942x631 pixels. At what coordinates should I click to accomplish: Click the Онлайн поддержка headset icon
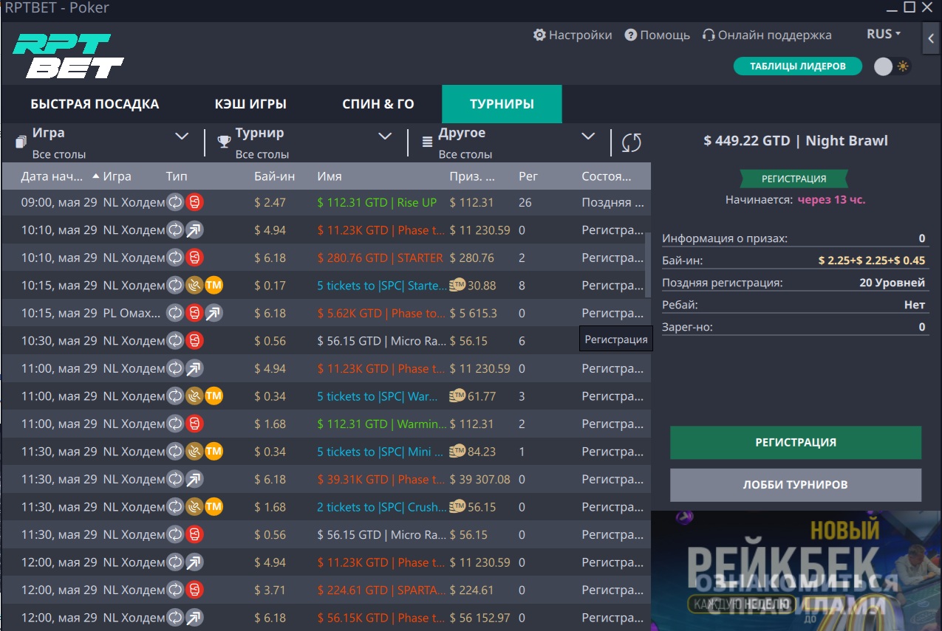pyautogui.click(x=709, y=35)
